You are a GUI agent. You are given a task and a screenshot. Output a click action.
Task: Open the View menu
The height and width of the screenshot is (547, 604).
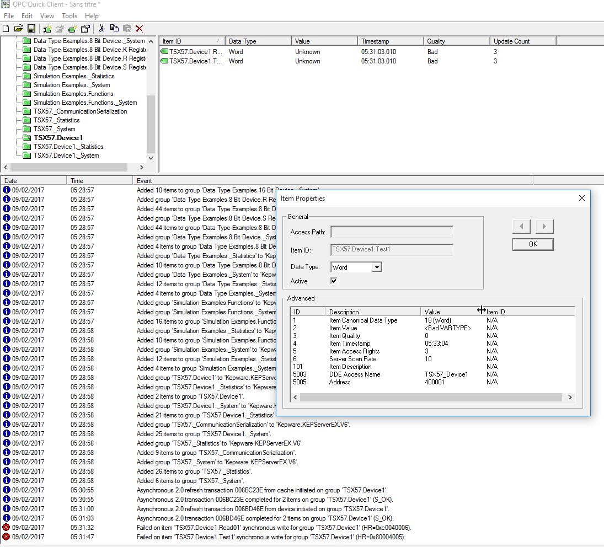click(x=47, y=16)
